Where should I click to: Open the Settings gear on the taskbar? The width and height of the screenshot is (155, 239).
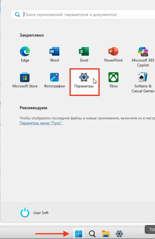(119, 233)
